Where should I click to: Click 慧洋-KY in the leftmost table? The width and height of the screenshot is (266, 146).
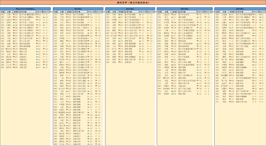click(9, 49)
